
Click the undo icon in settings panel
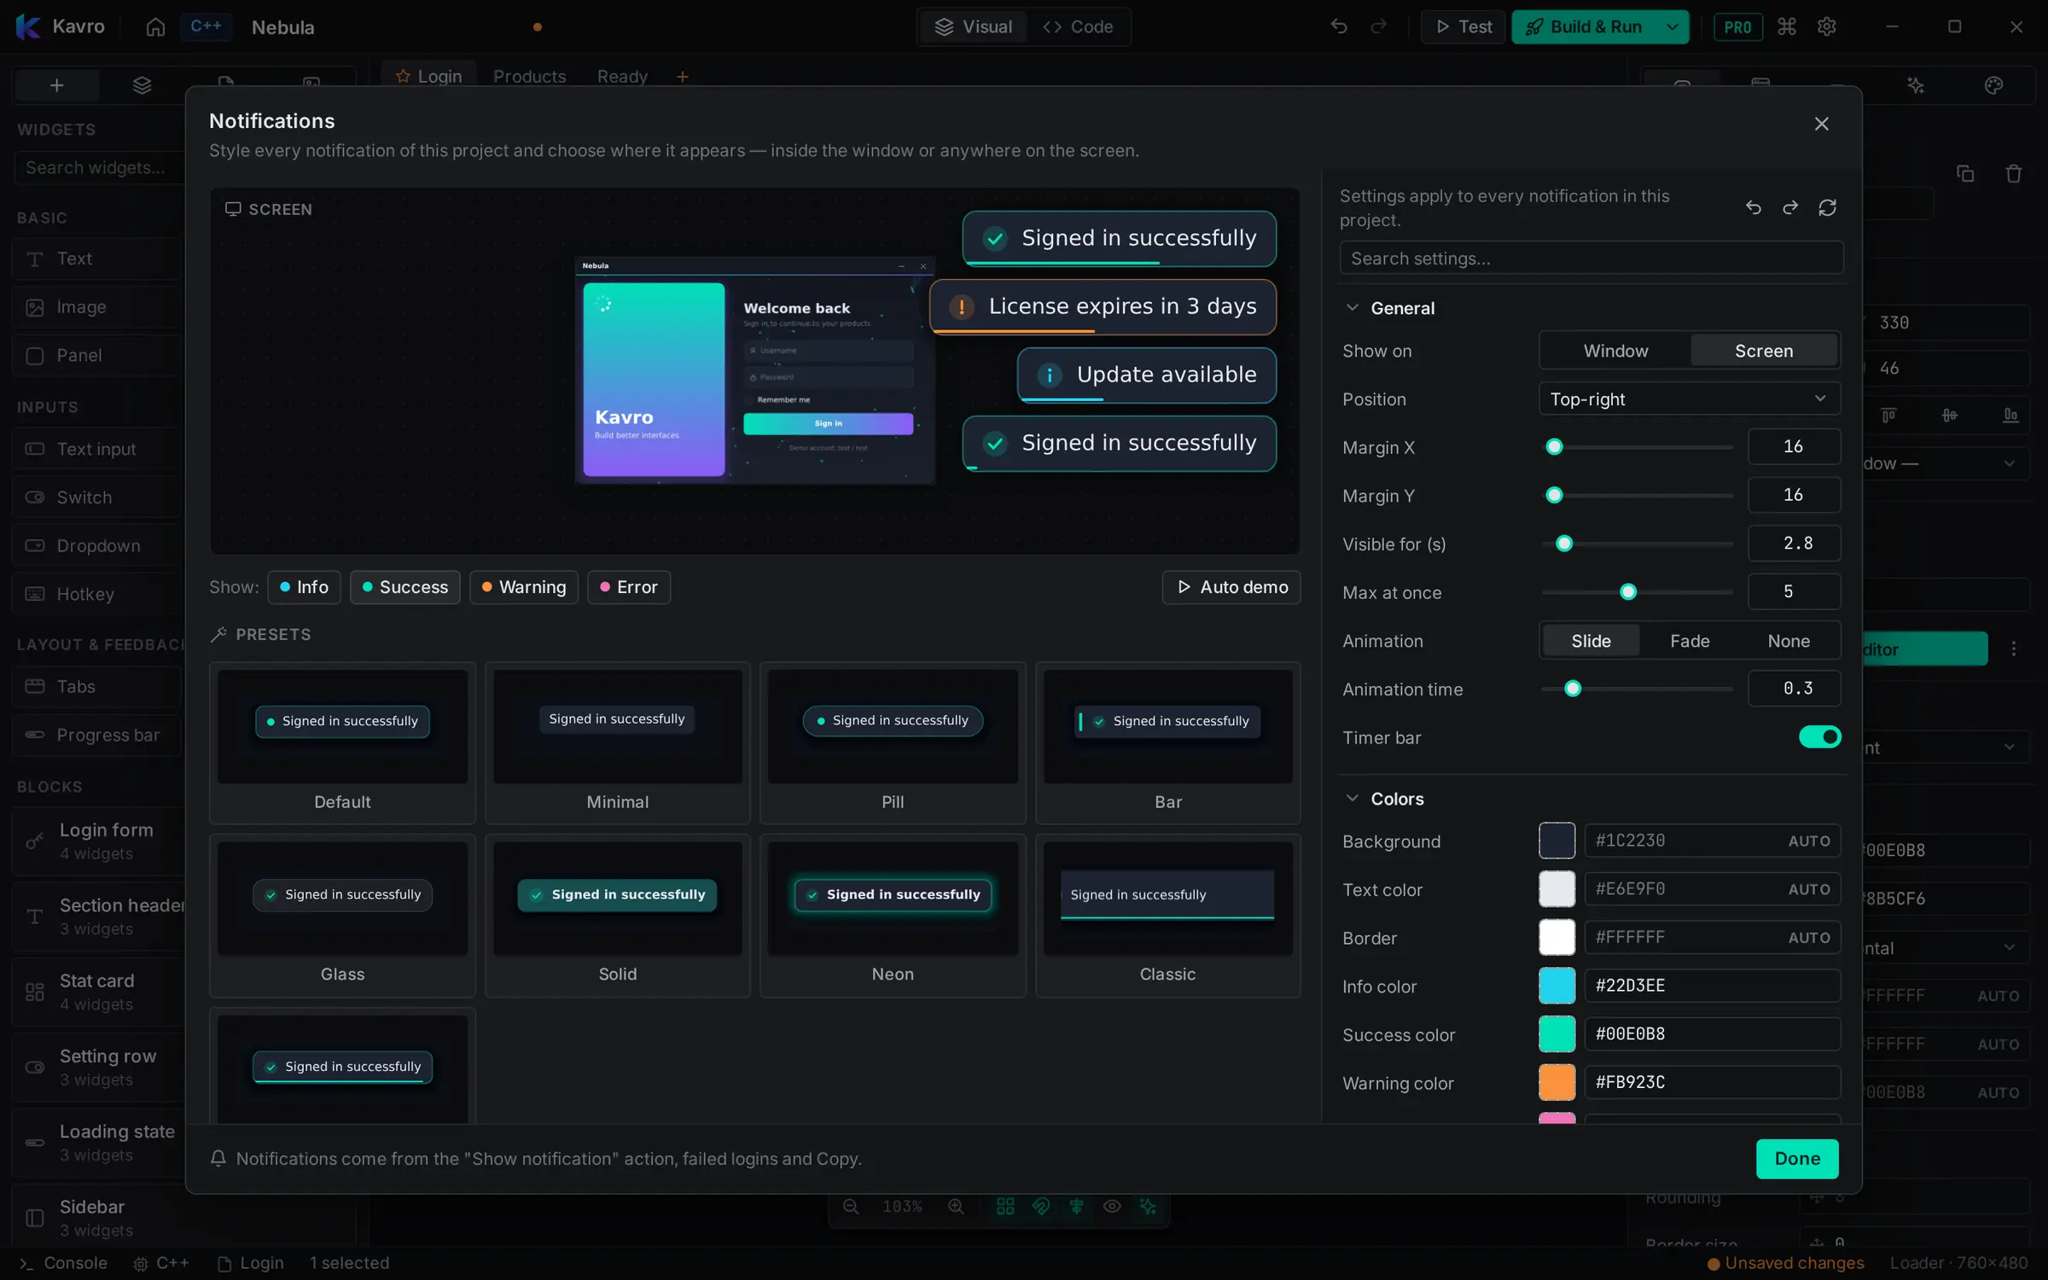pyautogui.click(x=1753, y=207)
